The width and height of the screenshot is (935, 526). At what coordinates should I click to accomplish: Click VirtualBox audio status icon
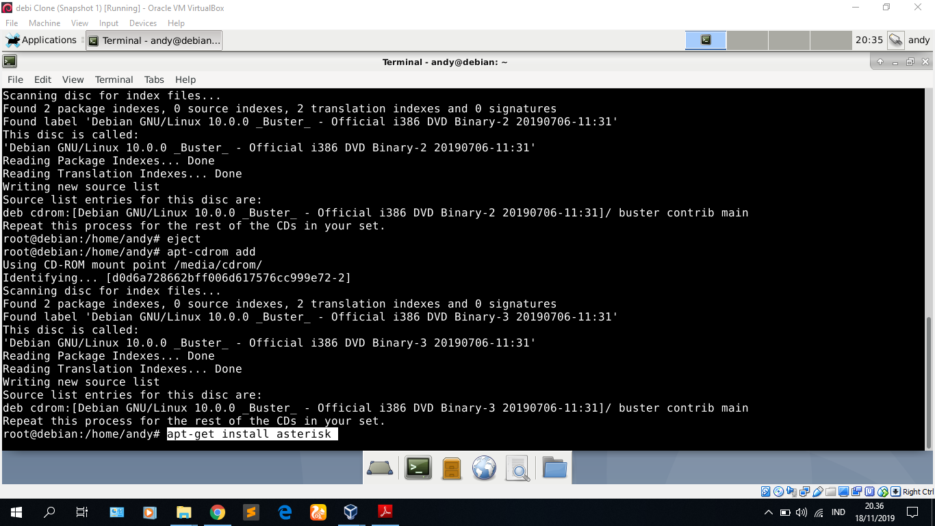pos(791,492)
